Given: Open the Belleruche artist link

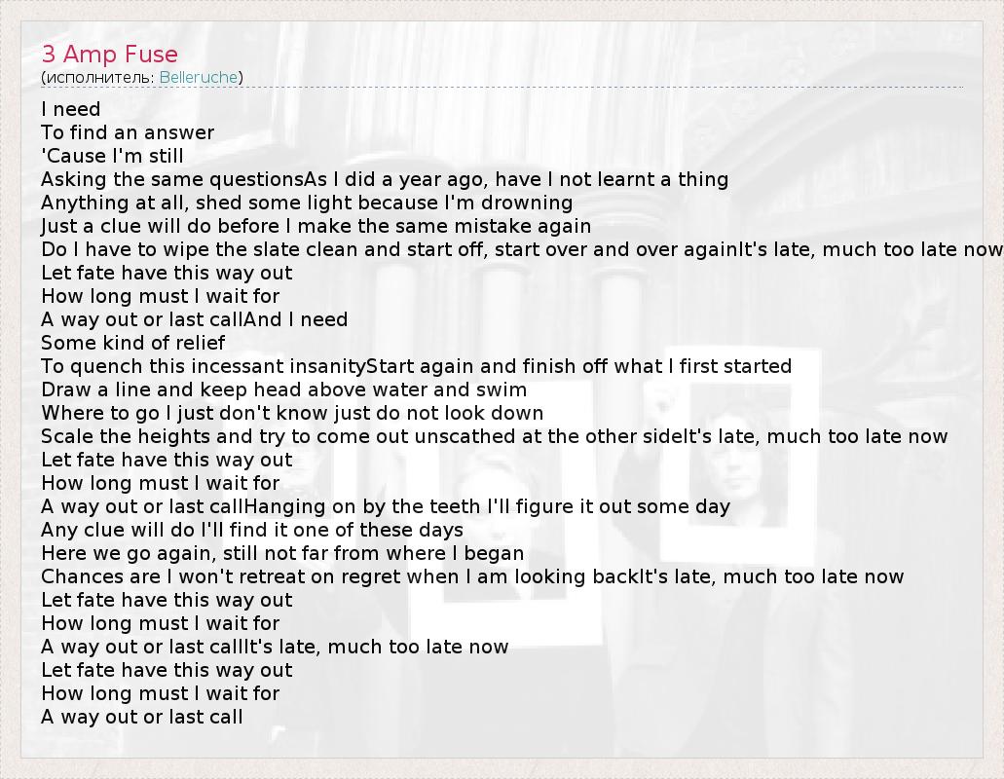Looking at the screenshot, I should point(199,77).
